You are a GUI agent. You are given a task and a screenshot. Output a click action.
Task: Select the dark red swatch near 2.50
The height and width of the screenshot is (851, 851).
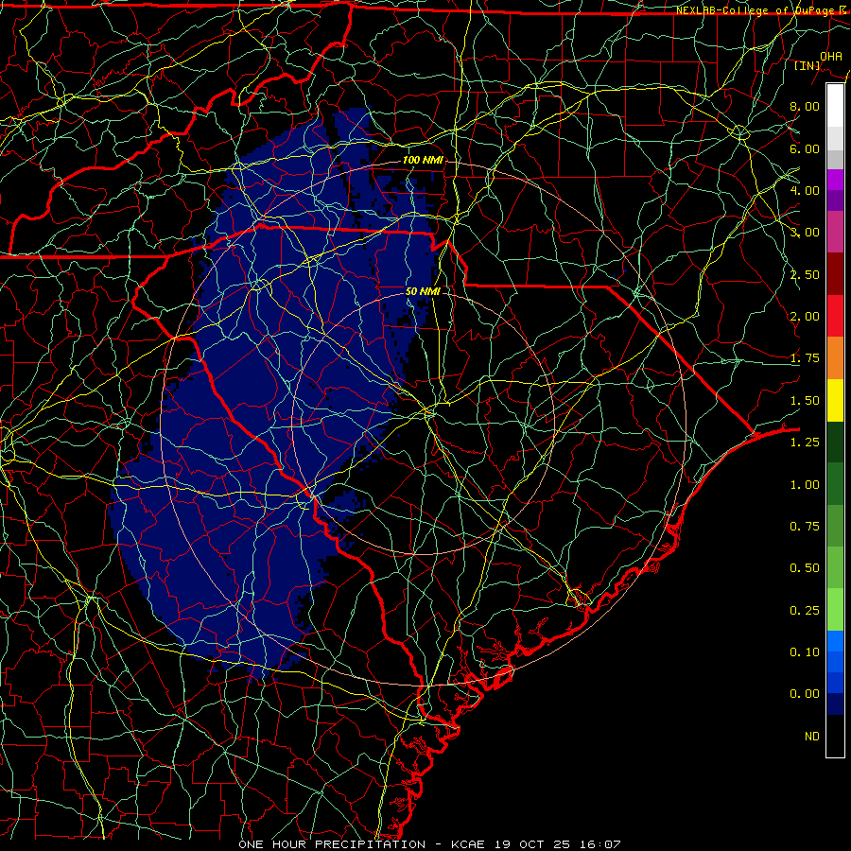click(835, 274)
